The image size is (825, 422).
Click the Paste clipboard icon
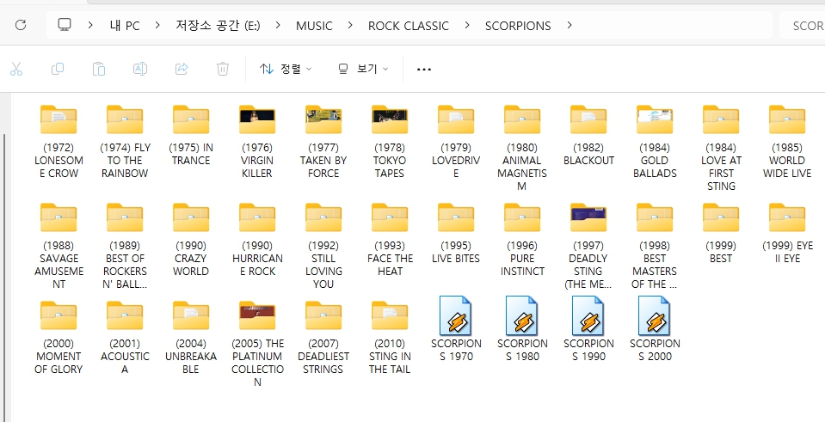coord(98,69)
